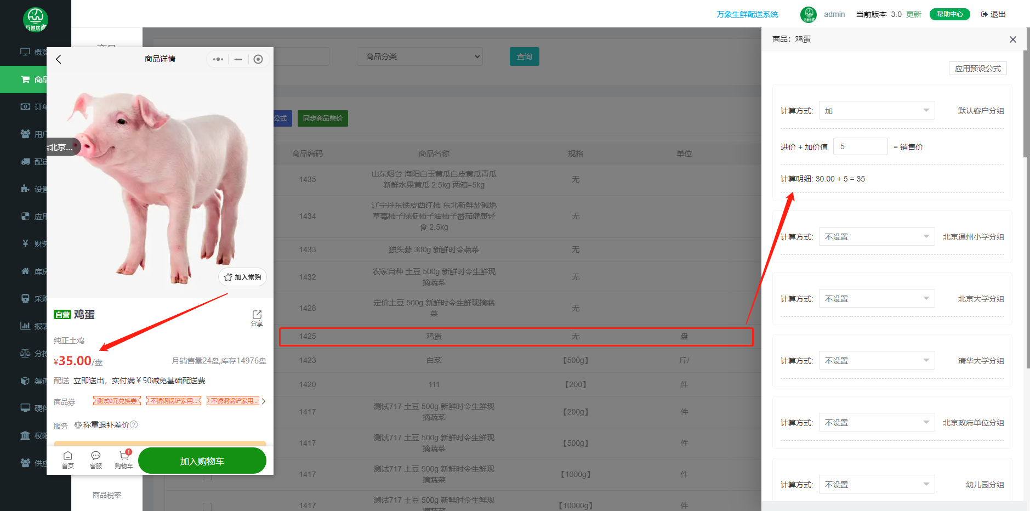Click the 分享 share icon beside 鸡蛋
This screenshot has width=1030, height=511.
(257, 317)
